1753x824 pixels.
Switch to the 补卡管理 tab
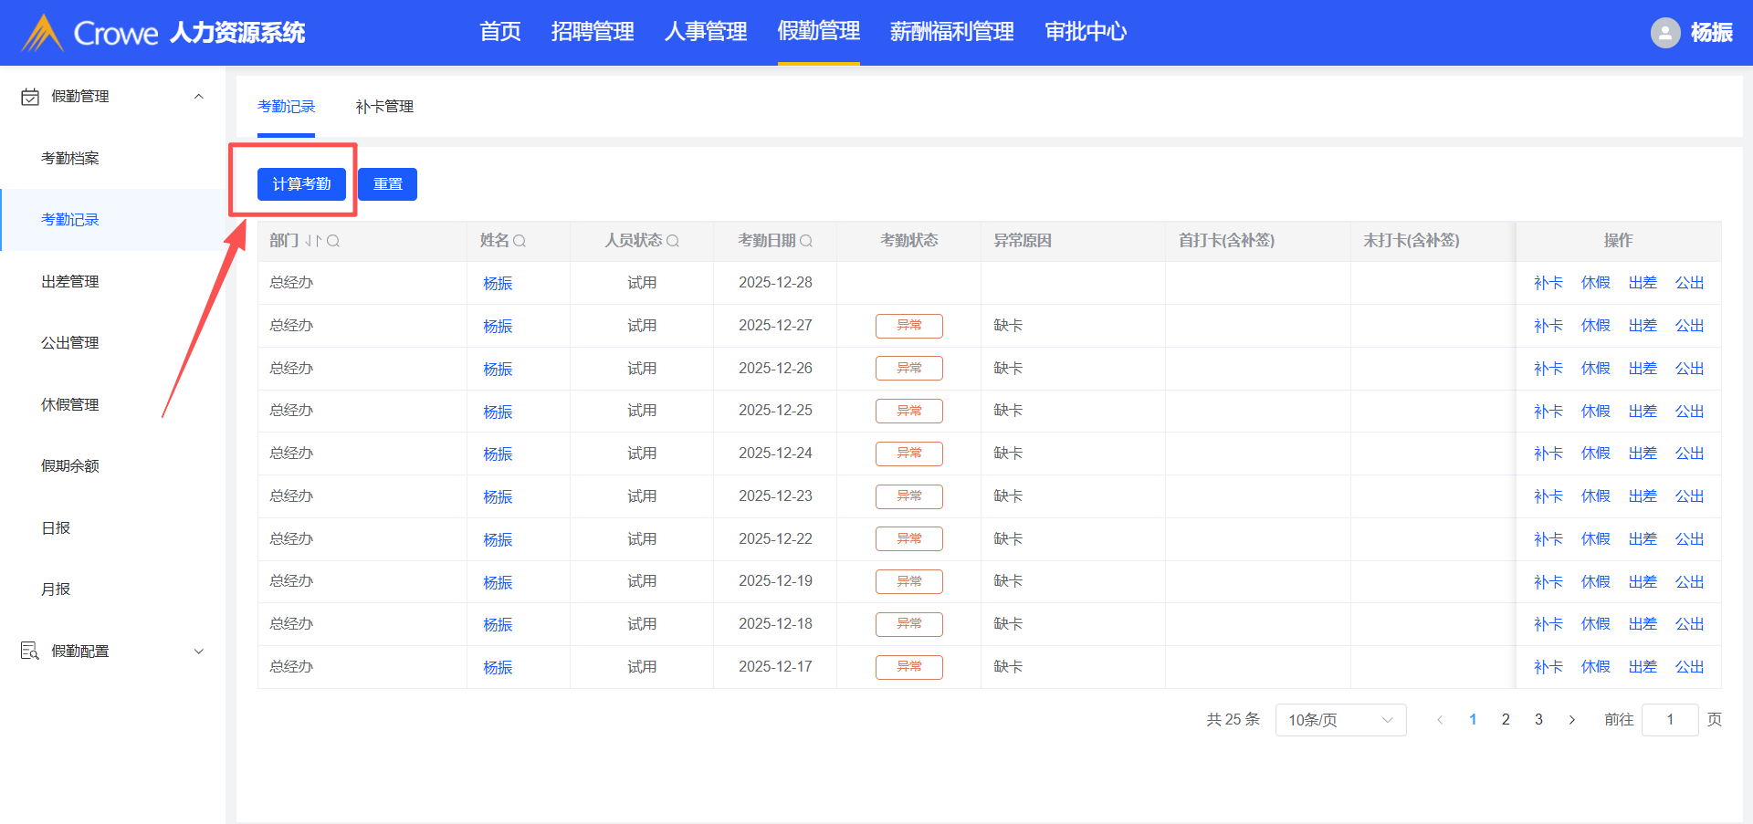pos(384,107)
